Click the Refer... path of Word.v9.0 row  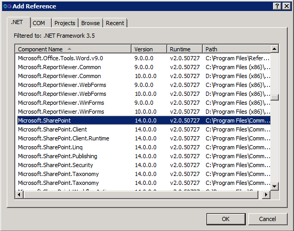tap(237, 58)
